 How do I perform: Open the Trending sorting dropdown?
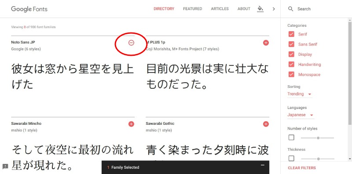(300, 94)
